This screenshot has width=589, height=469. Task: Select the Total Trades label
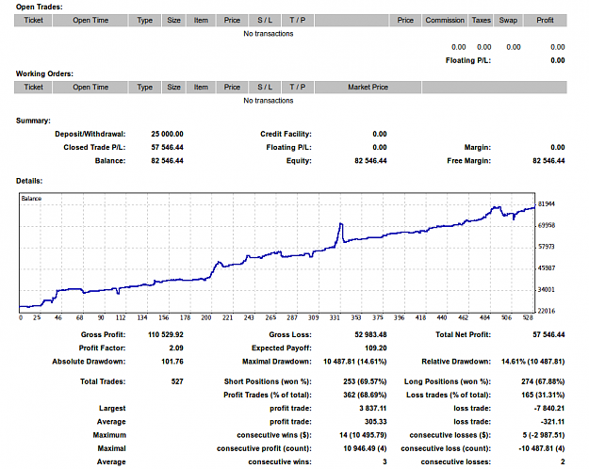pos(103,381)
